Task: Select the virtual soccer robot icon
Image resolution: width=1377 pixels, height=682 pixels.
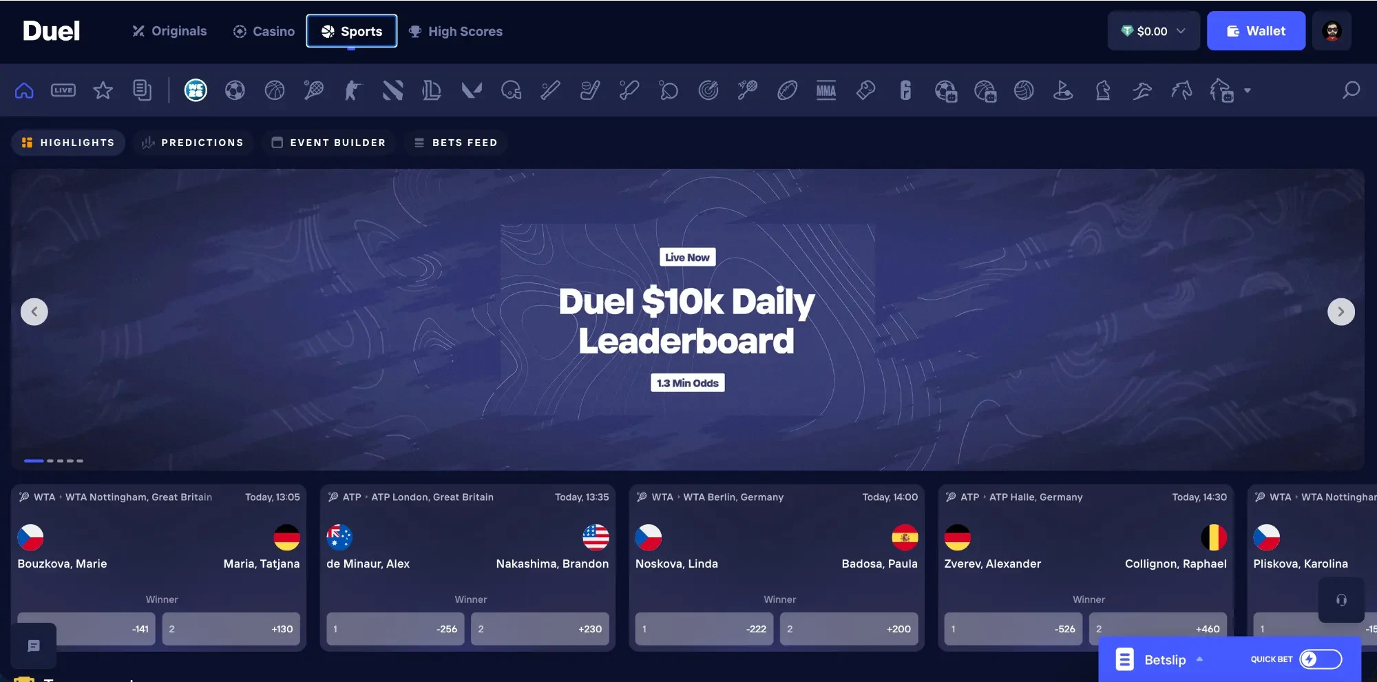Action: [x=946, y=90]
